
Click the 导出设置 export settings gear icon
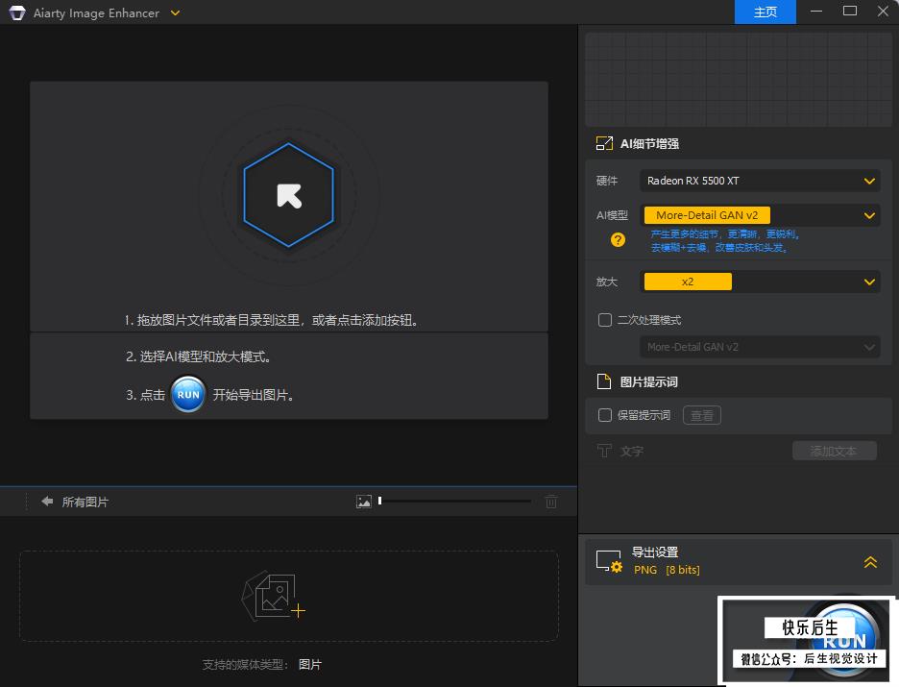[x=608, y=561]
